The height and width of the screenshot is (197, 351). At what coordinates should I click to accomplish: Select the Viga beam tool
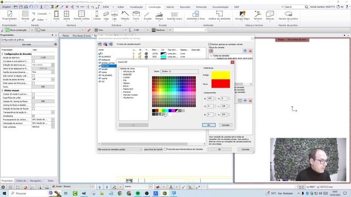point(106,15)
